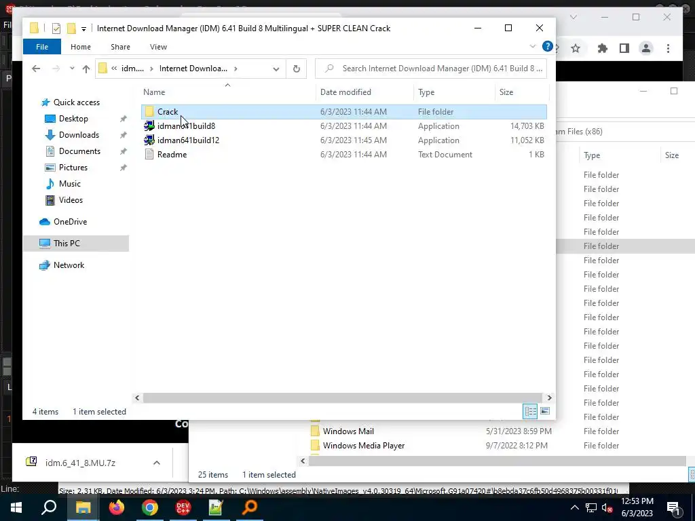The height and width of the screenshot is (521, 695).
Task: Open taskbar clock showing 12:53 PM
Action: pos(637,507)
